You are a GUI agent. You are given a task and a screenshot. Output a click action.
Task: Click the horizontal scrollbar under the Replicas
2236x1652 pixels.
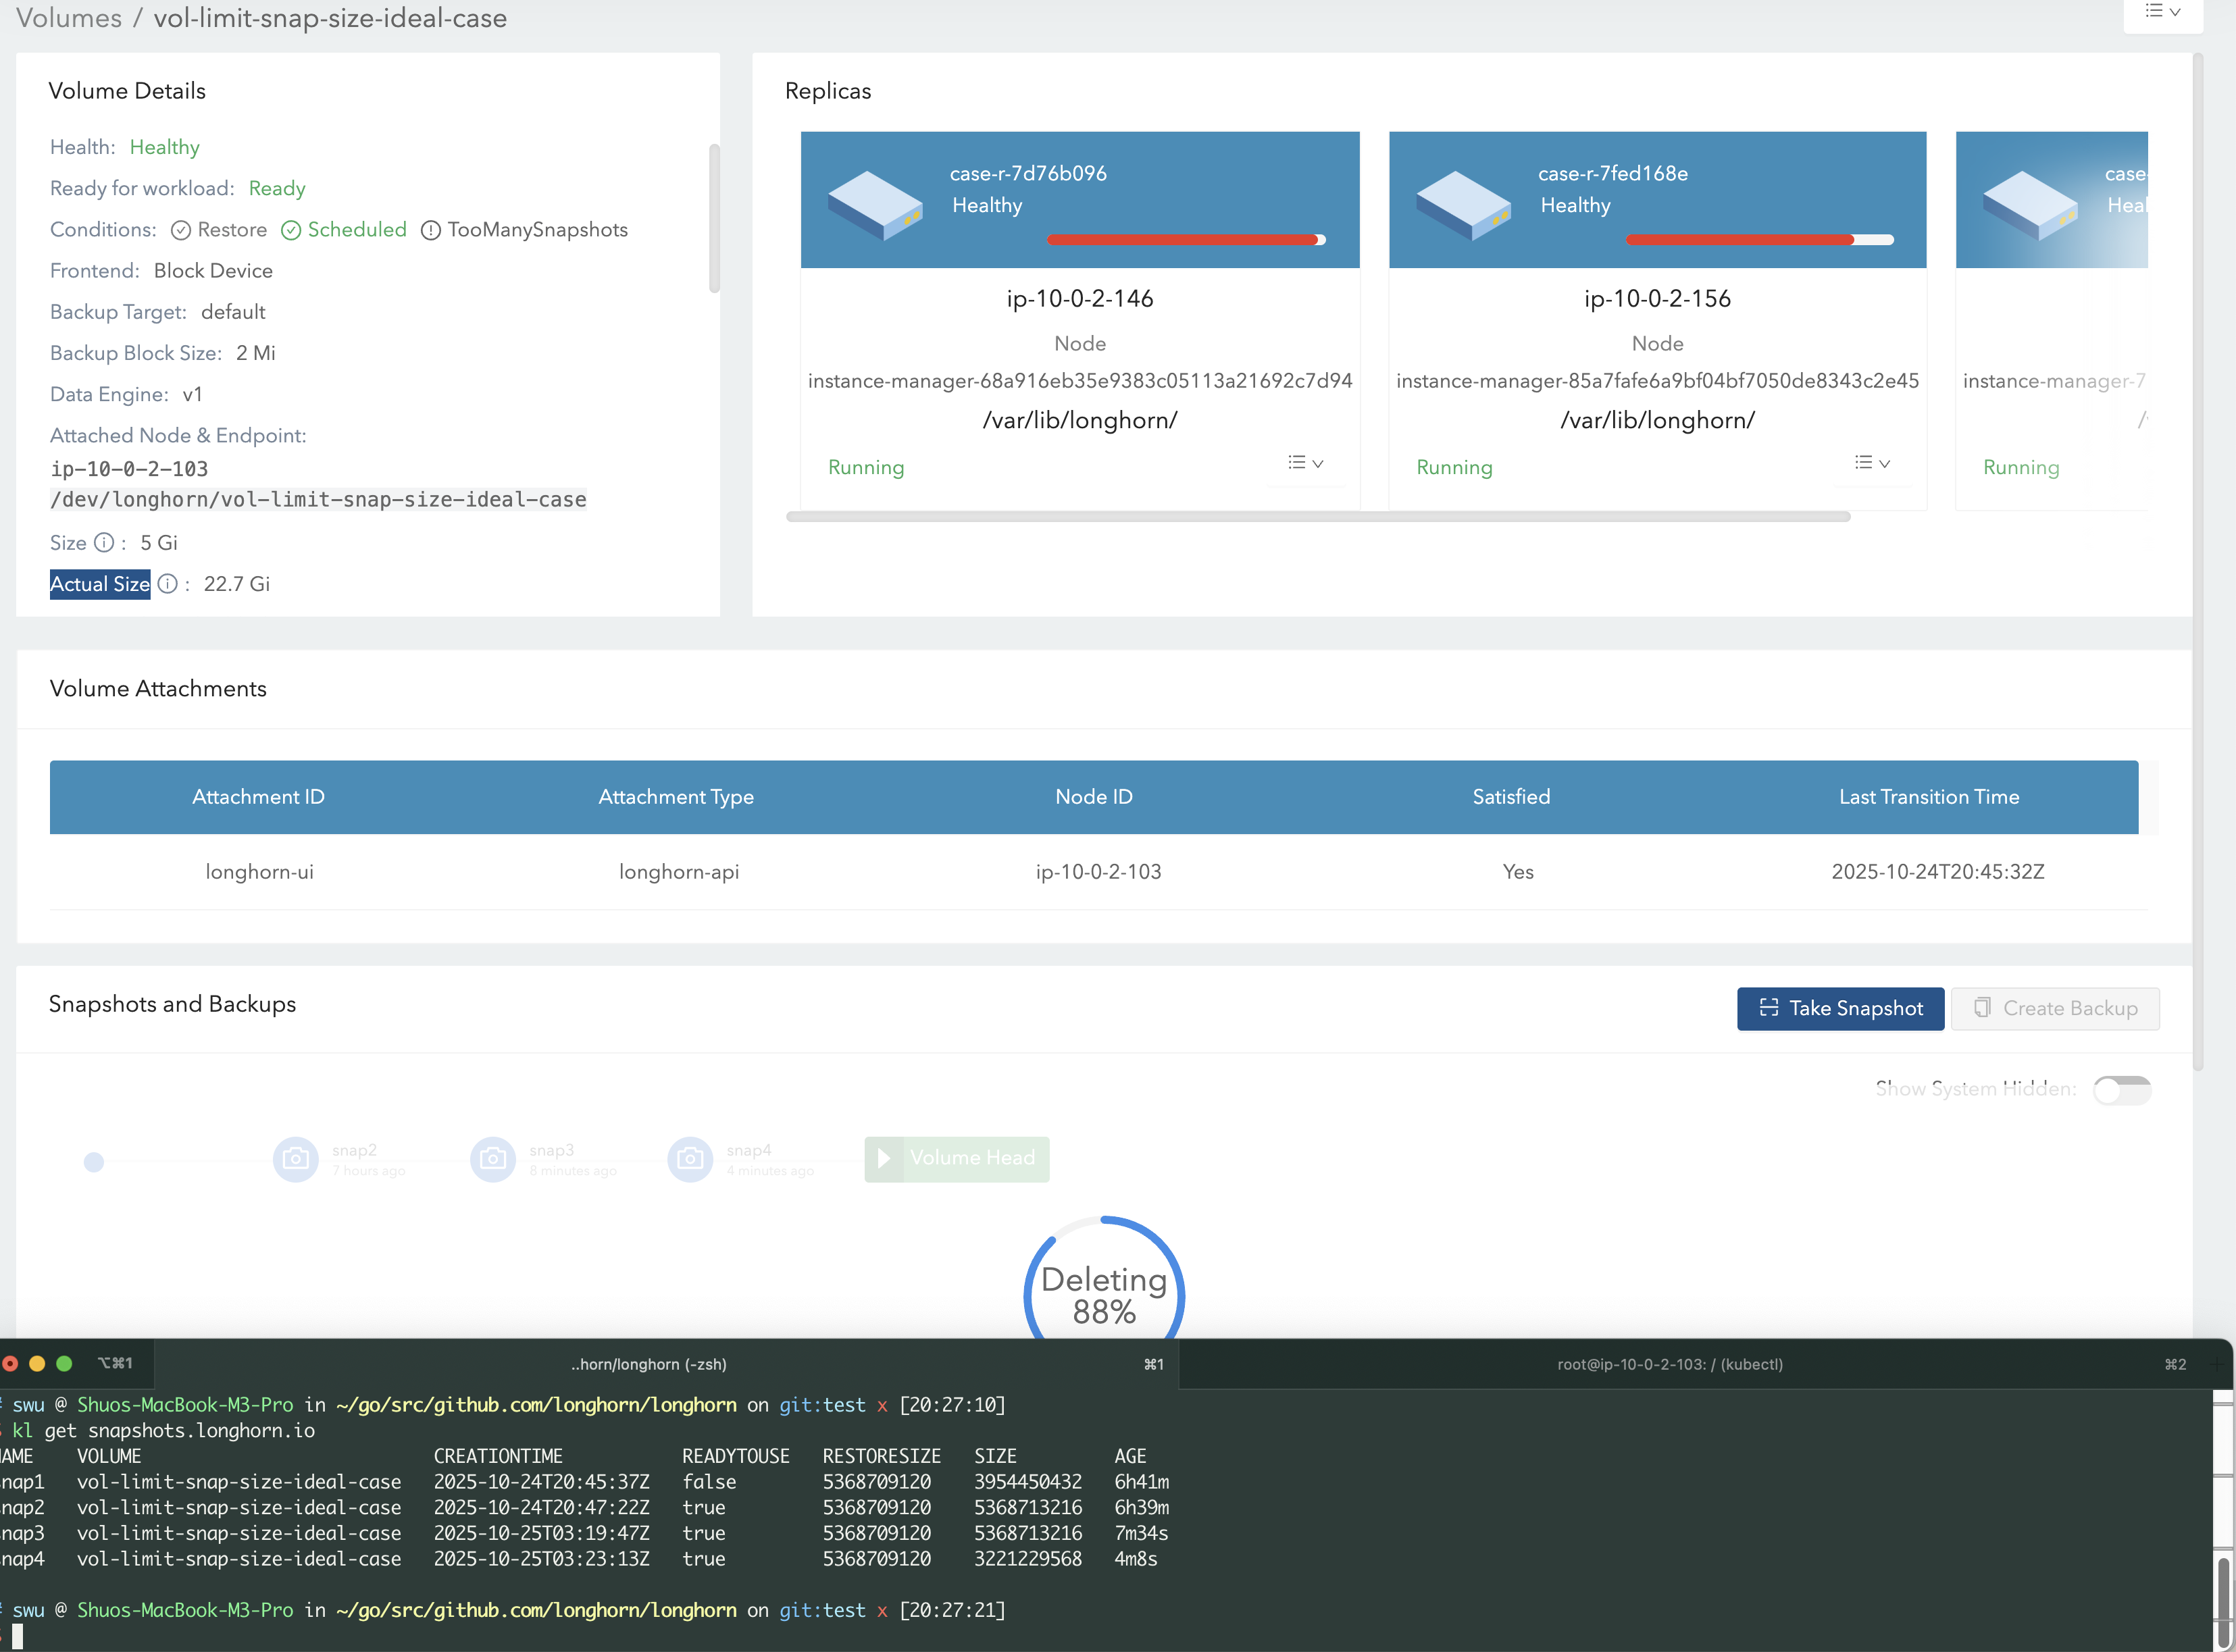pos(1317,517)
